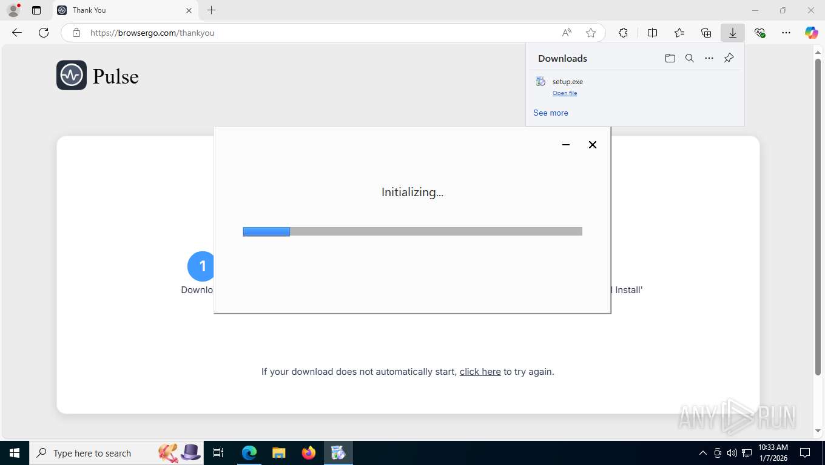Image resolution: width=825 pixels, height=465 pixels.
Task: Click the Pulse logo icon
Action: click(72, 75)
